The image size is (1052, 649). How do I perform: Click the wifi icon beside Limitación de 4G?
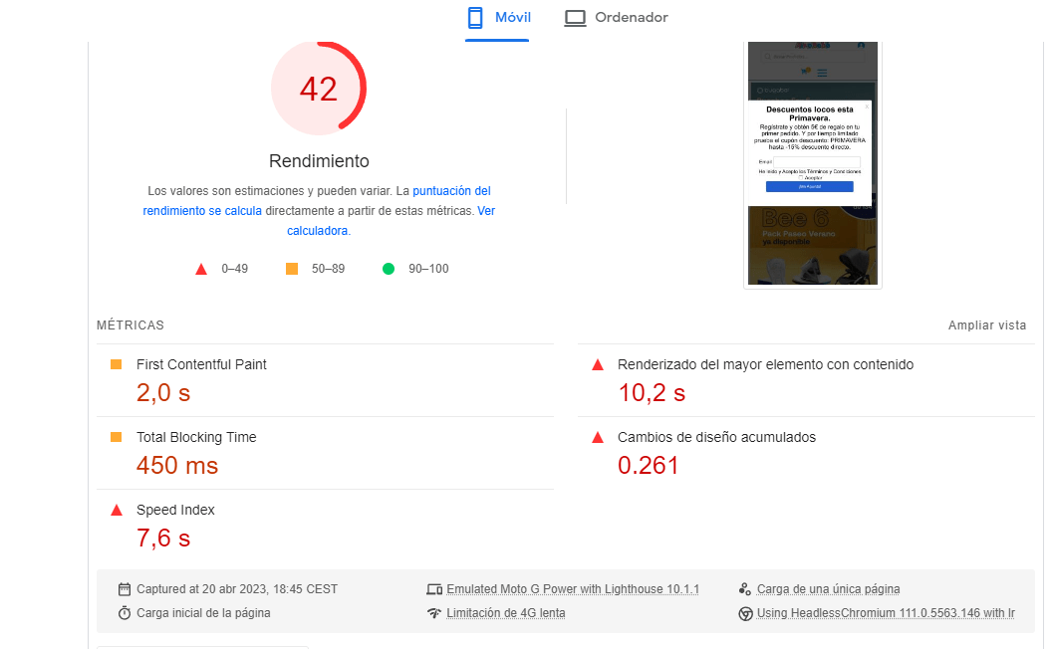point(434,613)
